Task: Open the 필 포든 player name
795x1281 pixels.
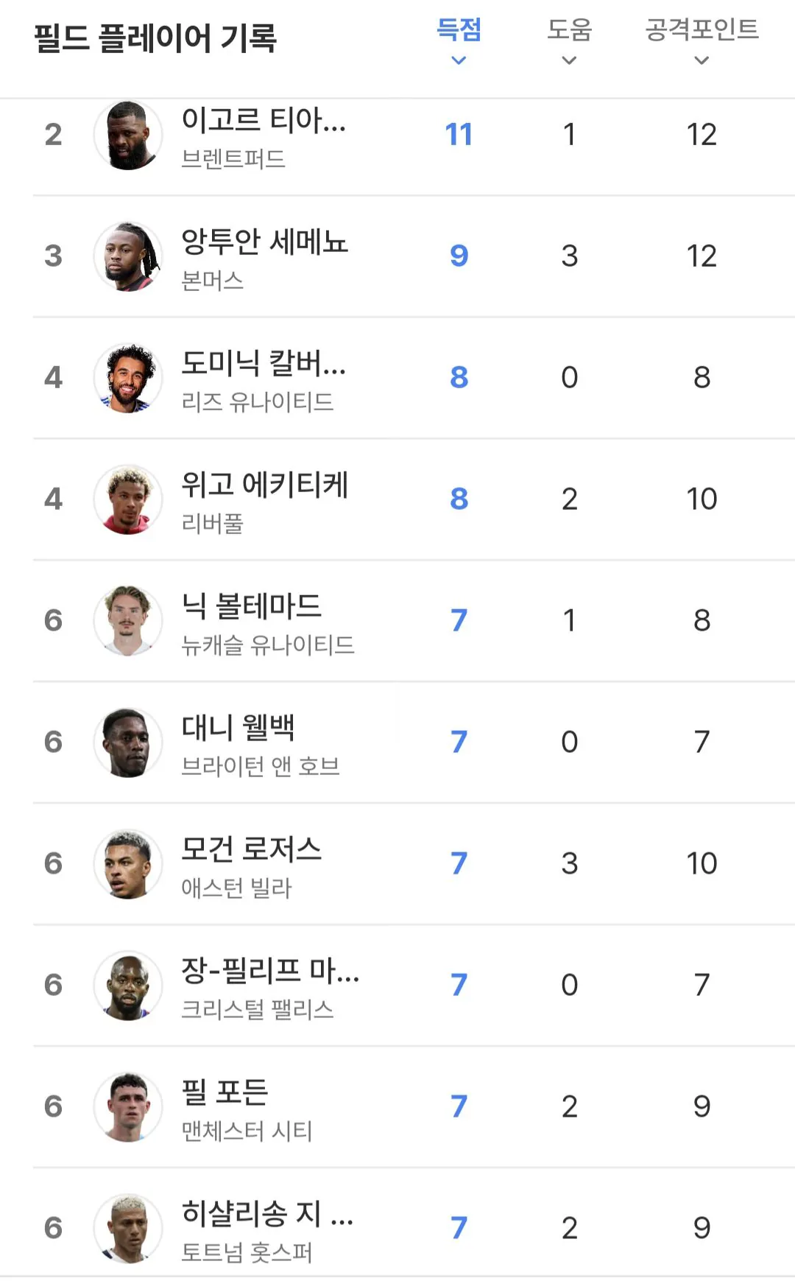Action: 225,1092
